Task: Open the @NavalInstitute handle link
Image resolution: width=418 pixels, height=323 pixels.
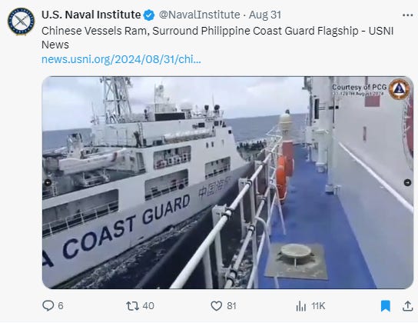Action: (x=199, y=15)
